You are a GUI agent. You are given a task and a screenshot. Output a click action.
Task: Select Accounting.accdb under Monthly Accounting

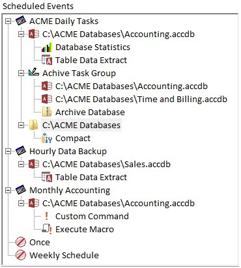point(119,204)
